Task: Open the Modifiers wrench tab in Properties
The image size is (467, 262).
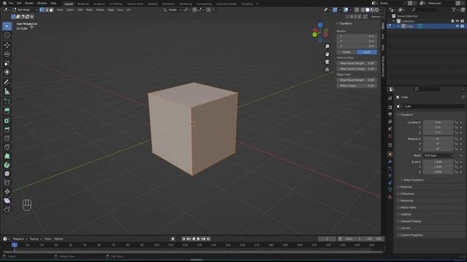Action: [390, 162]
